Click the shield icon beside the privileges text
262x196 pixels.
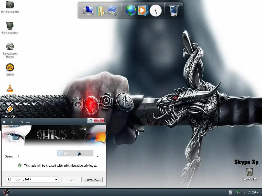click(20, 165)
